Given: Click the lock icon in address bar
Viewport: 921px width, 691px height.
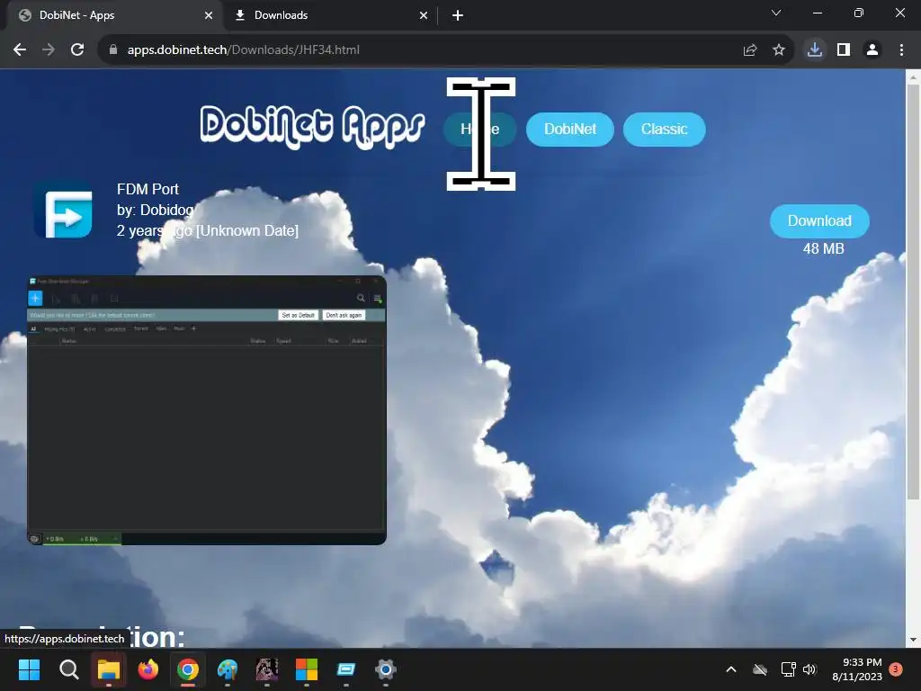Looking at the screenshot, I should pos(113,50).
